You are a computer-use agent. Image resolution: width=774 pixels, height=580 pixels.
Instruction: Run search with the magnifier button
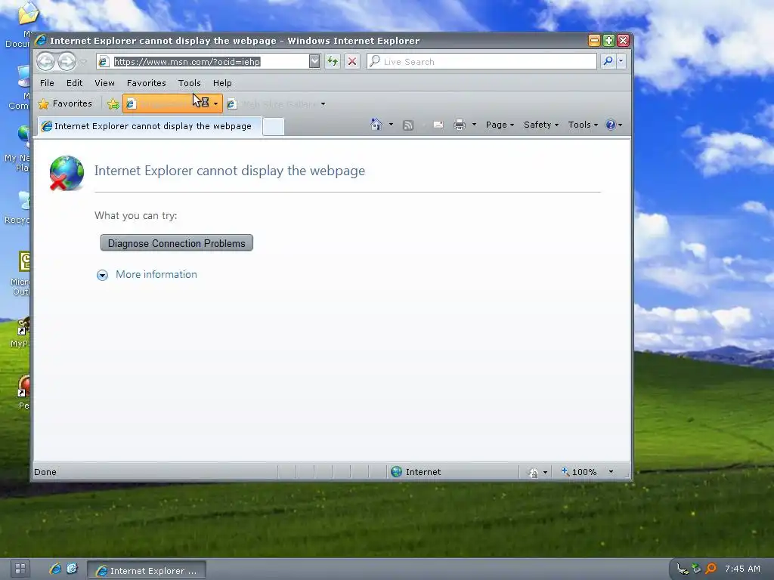(x=608, y=61)
